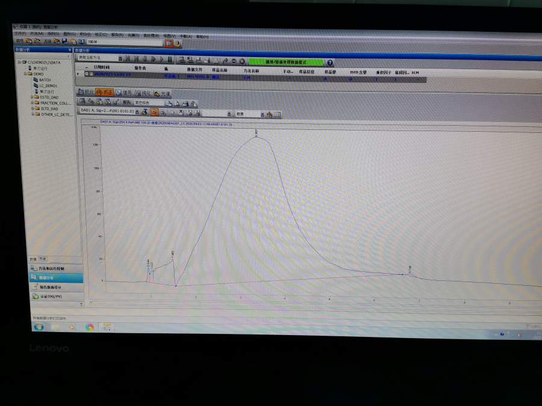Click the icon right of signal dropdown arrow
The width and height of the screenshot is (542, 406).
click(145, 111)
